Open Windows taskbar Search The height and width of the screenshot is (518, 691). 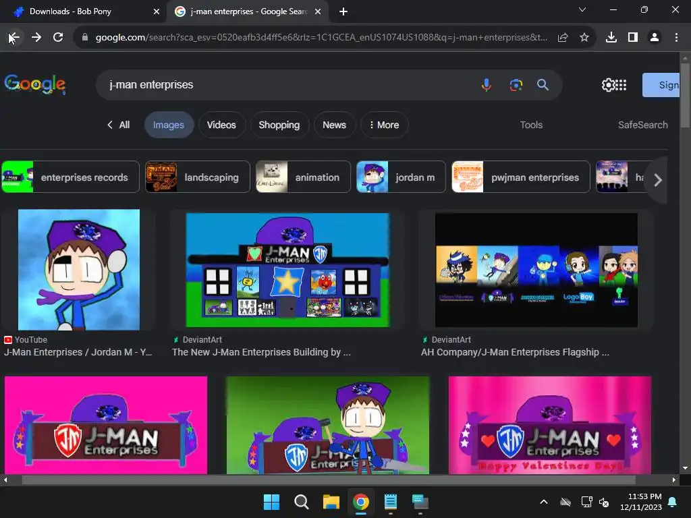(x=302, y=502)
